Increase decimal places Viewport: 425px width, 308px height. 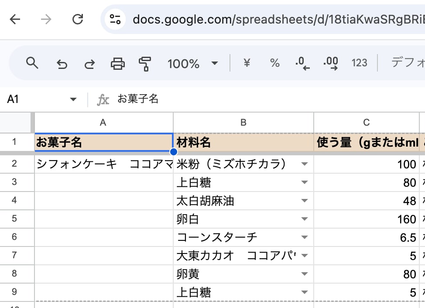pyautogui.click(x=331, y=63)
